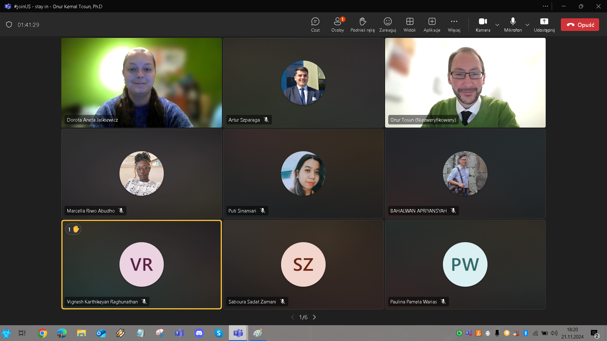Image resolution: width=607 pixels, height=341 pixels.
Task: Open Więcej more options menu
Action: click(x=454, y=25)
